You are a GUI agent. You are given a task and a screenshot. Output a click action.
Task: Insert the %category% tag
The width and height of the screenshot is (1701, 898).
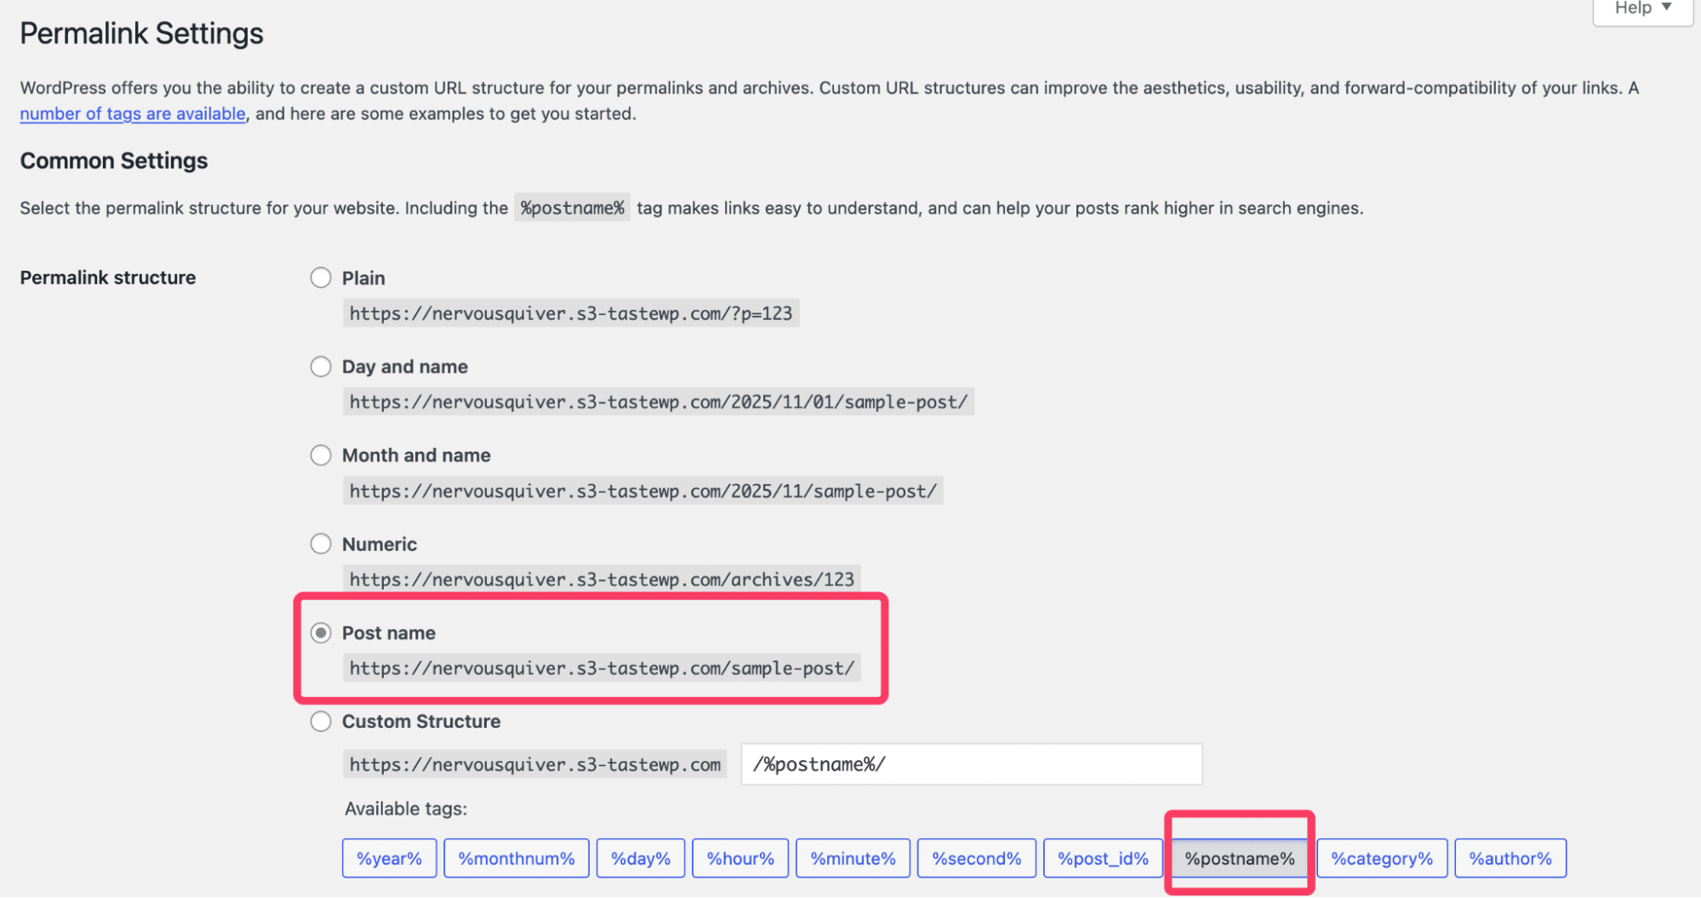[x=1382, y=858]
